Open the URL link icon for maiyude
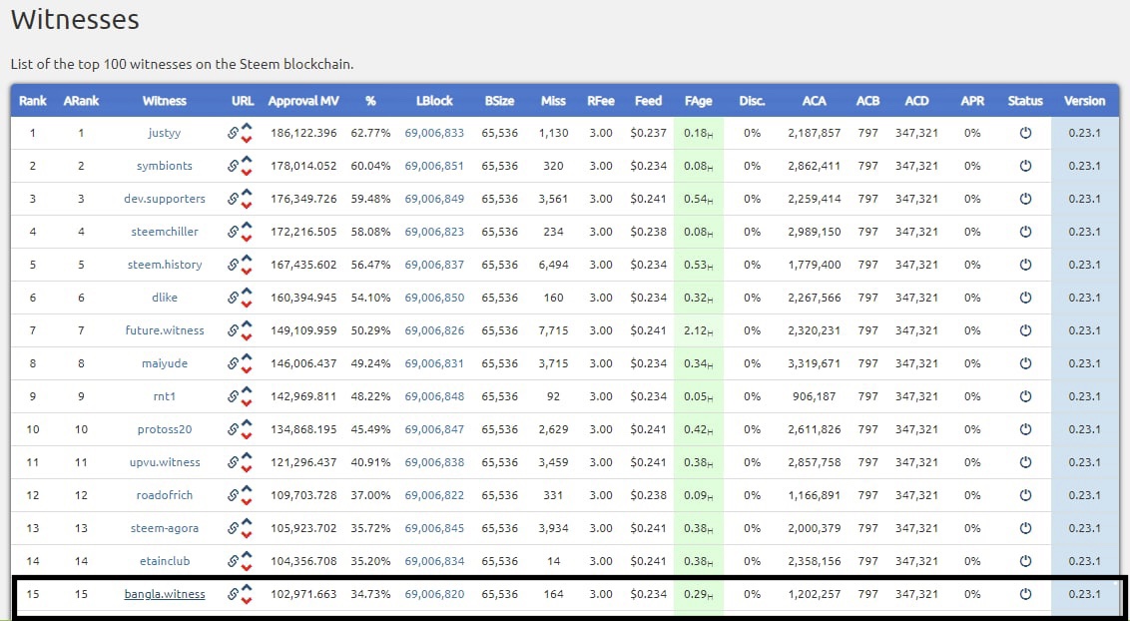Viewport: 1130px width, 621px height. coord(234,363)
